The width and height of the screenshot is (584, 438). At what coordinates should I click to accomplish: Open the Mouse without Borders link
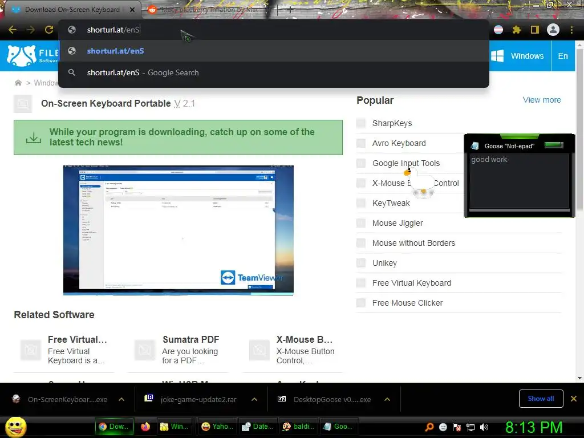413,243
